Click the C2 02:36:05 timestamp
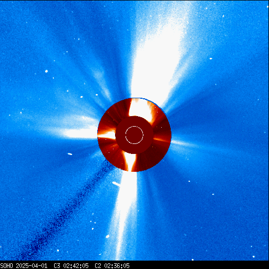Screen dimensions: 269x269 112,266
